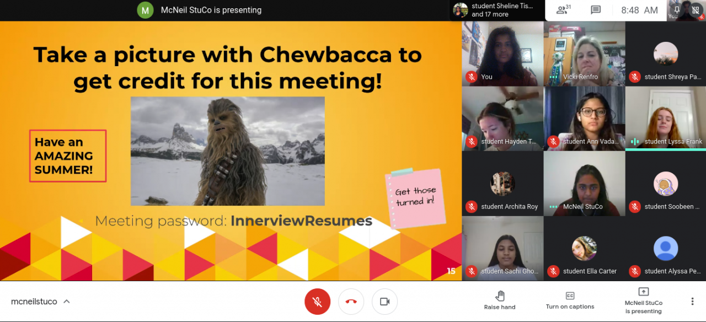Open the McNeil StuCo is presenting button

(643, 300)
